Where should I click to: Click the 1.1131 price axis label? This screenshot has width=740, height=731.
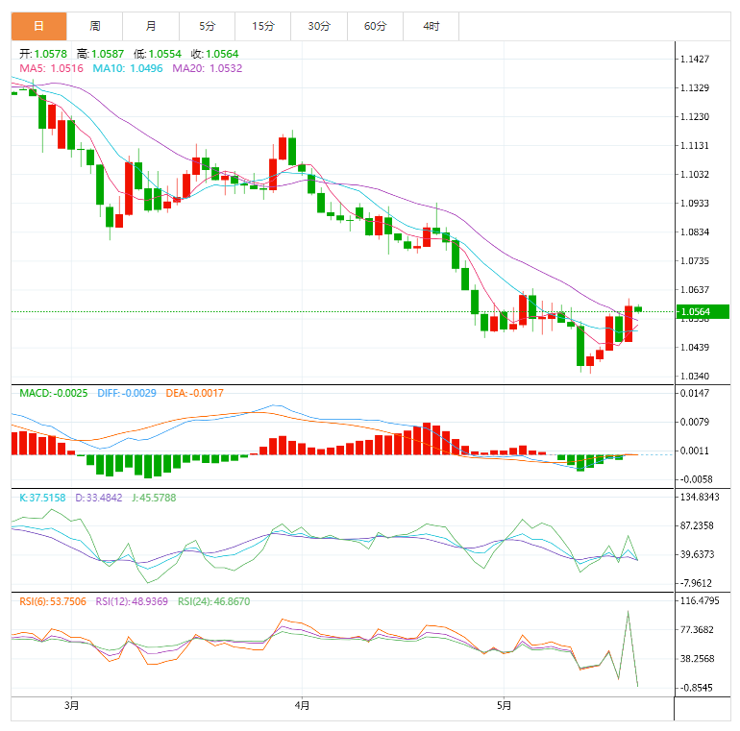(x=694, y=145)
